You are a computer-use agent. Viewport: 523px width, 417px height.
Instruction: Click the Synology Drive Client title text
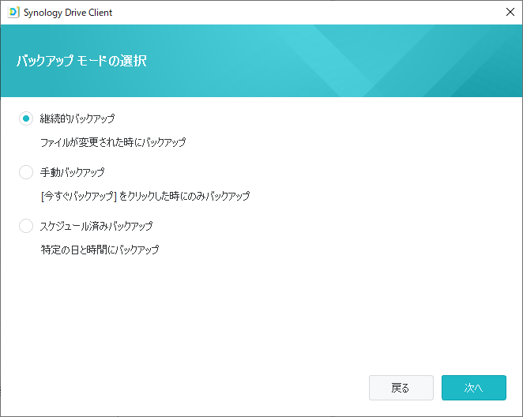tap(68, 13)
